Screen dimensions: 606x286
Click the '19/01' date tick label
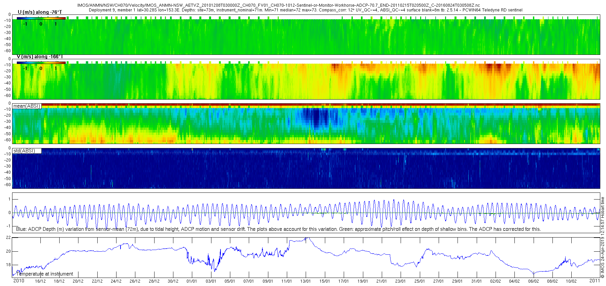coord(363,281)
